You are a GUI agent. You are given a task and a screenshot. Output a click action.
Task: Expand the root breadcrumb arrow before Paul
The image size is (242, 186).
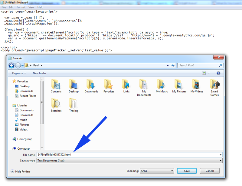tap(31, 65)
